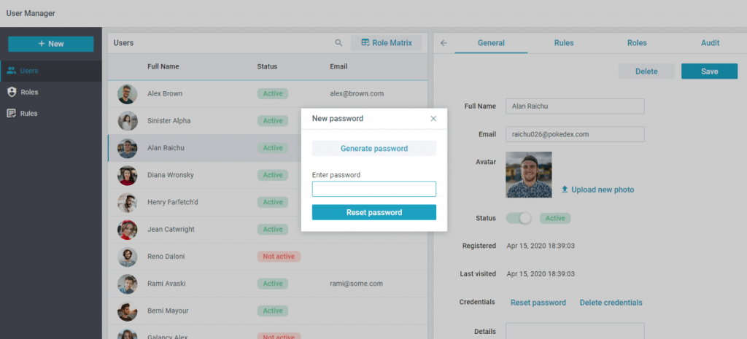The width and height of the screenshot is (747, 339).
Task: Click the Save button
Action: tap(709, 71)
